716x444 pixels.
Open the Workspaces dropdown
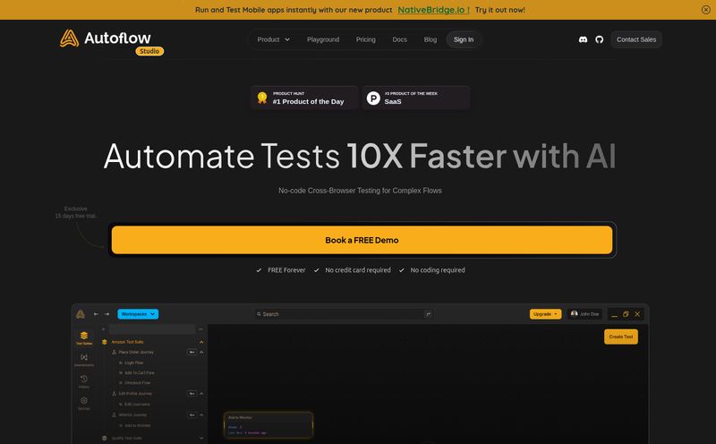click(138, 314)
